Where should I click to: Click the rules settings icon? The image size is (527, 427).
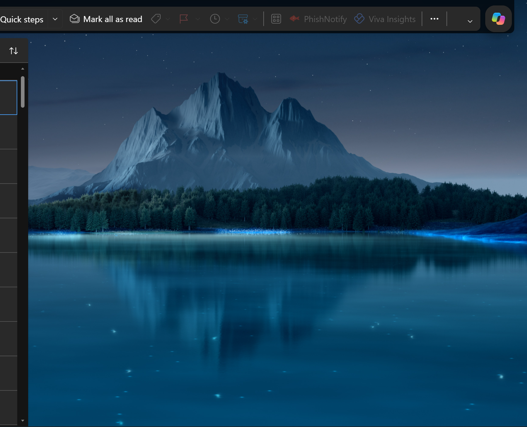[x=243, y=19]
